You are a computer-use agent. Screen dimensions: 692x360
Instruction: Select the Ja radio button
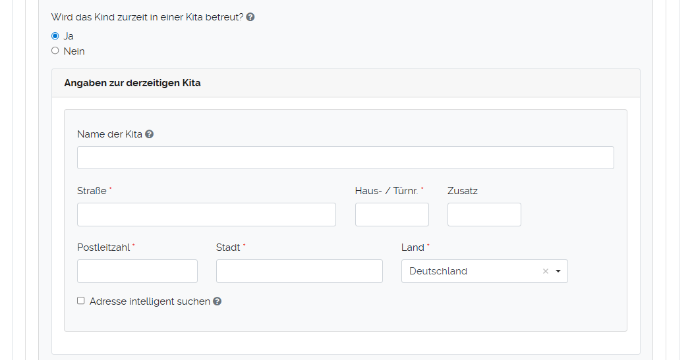click(x=55, y=36)
